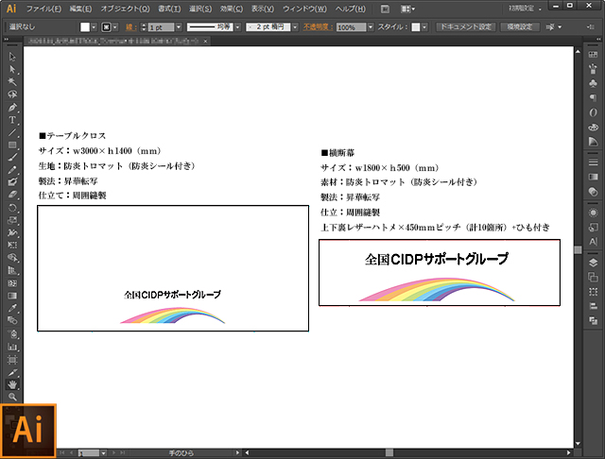
Task: Select the Mesh tool
Action: pyautogui.click(x=12, y=283)
